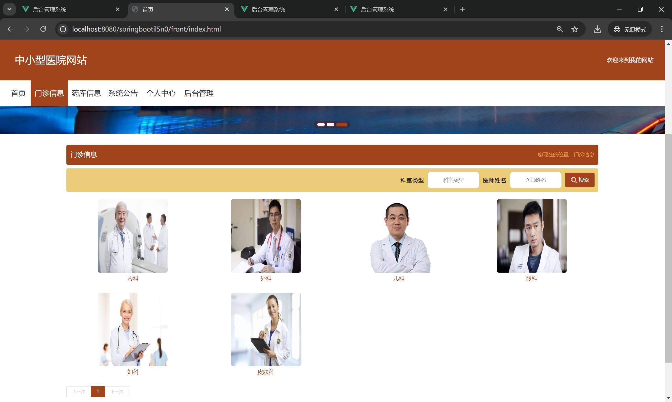Click scrollbar up arrow

(668, 44)
